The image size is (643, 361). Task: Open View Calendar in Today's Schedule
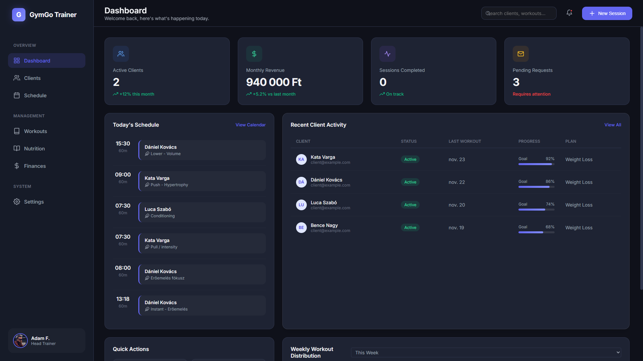250,125
